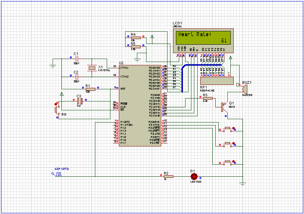Click the 'LED-RED' label under D1
Screen dimensions: 304x214
click(196, 182)
